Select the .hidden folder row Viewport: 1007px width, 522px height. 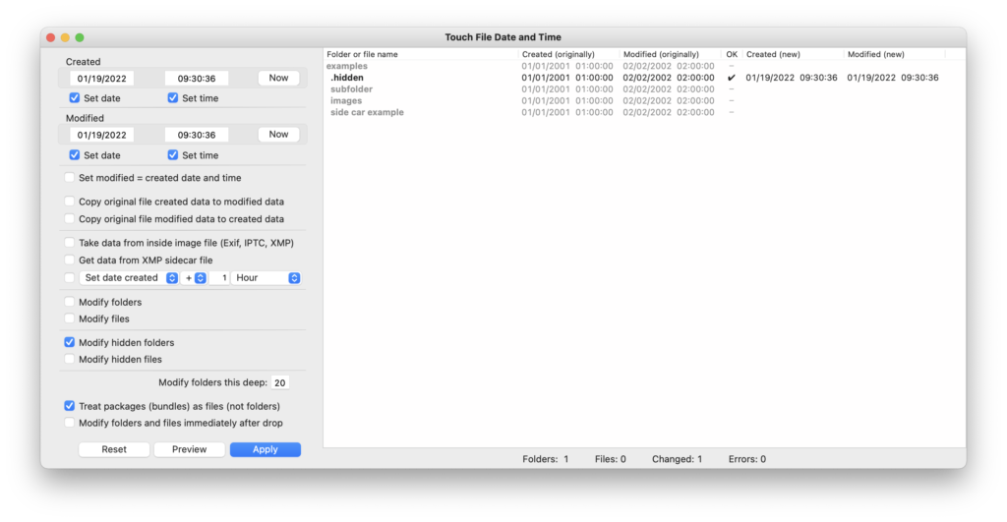644,78
